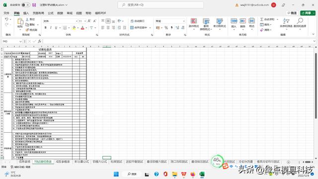Open Firefox from the taskbar
Screen dimensions: 318x179
pos(193,174)
